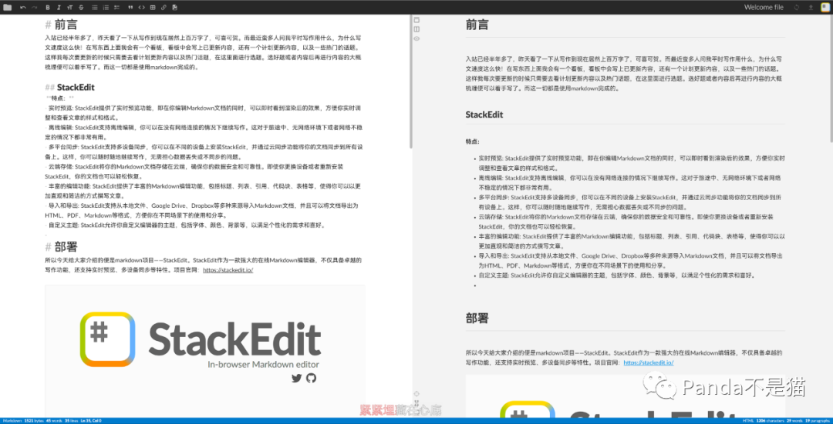Click the '离线编辑' bullet in preview list
The image size is (833, 424).
pos(629,183)
